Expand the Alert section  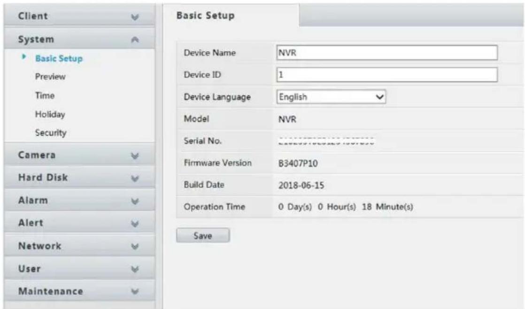click(79, 223)
